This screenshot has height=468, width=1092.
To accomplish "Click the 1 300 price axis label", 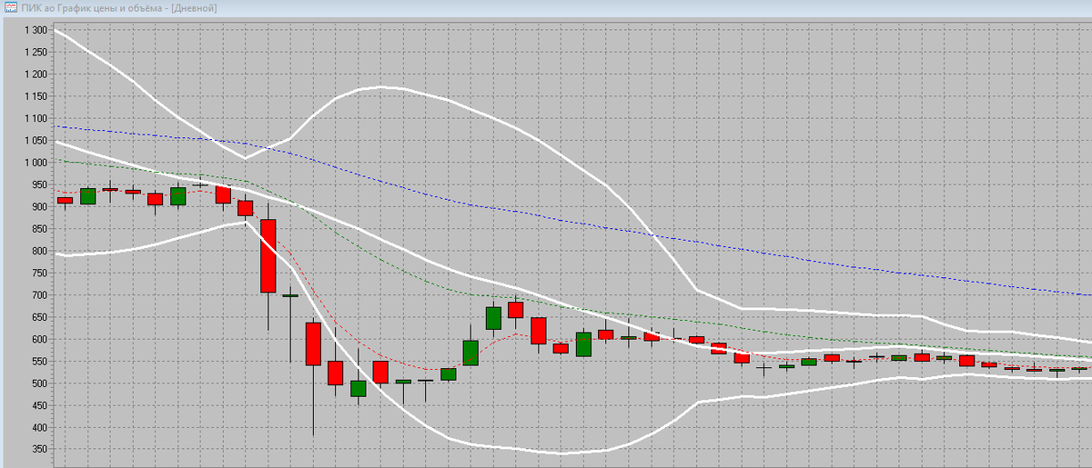I will (35, 30).
